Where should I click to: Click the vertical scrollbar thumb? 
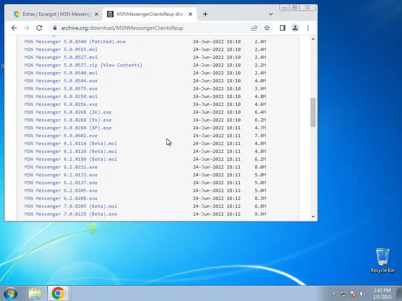point(313,112)
